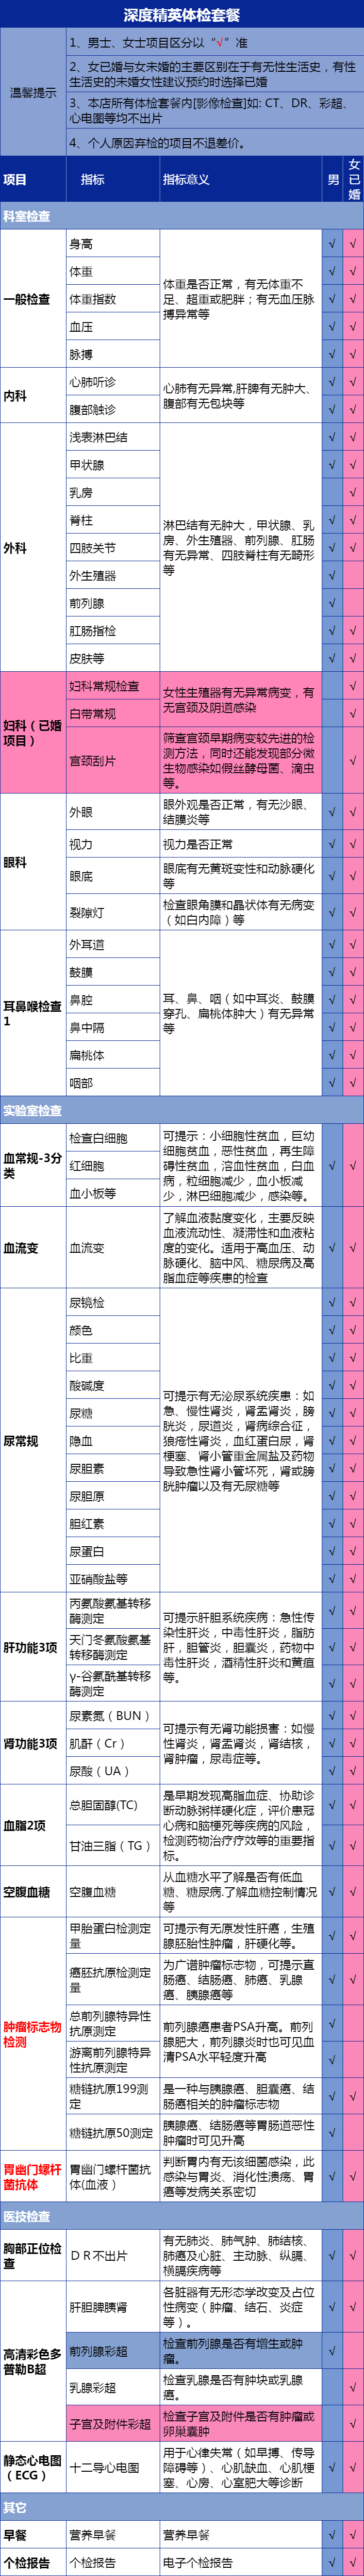The width and height of the screenshot is (364, 2576).
Task: Select the 甘油三脂（TG）indicator cell
Action: pyautogui.click(x=113, y=1846)
